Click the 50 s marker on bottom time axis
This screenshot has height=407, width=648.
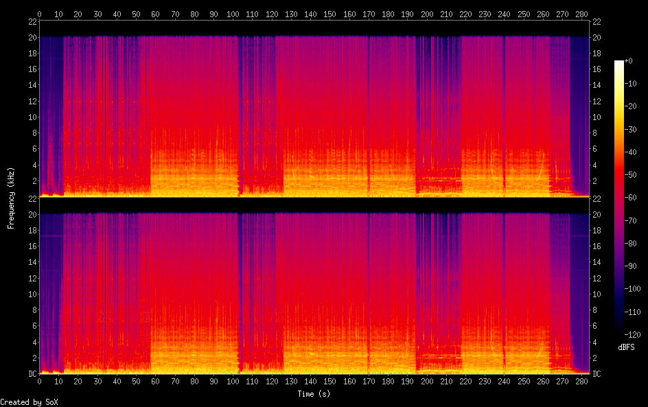137,382
